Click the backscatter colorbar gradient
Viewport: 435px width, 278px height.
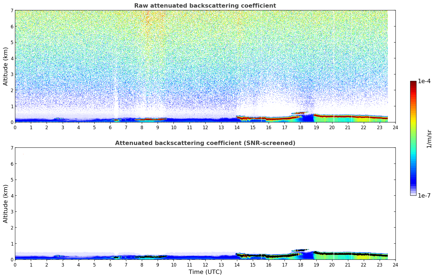(x=413, y=138)
